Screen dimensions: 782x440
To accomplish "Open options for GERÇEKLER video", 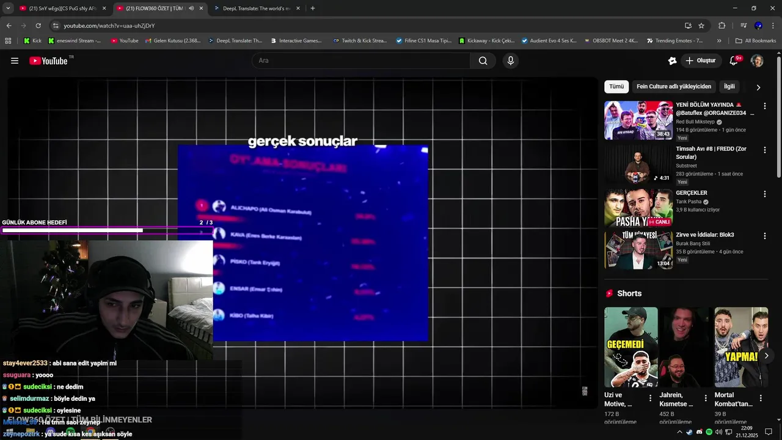I will click(x=764, y=194).
